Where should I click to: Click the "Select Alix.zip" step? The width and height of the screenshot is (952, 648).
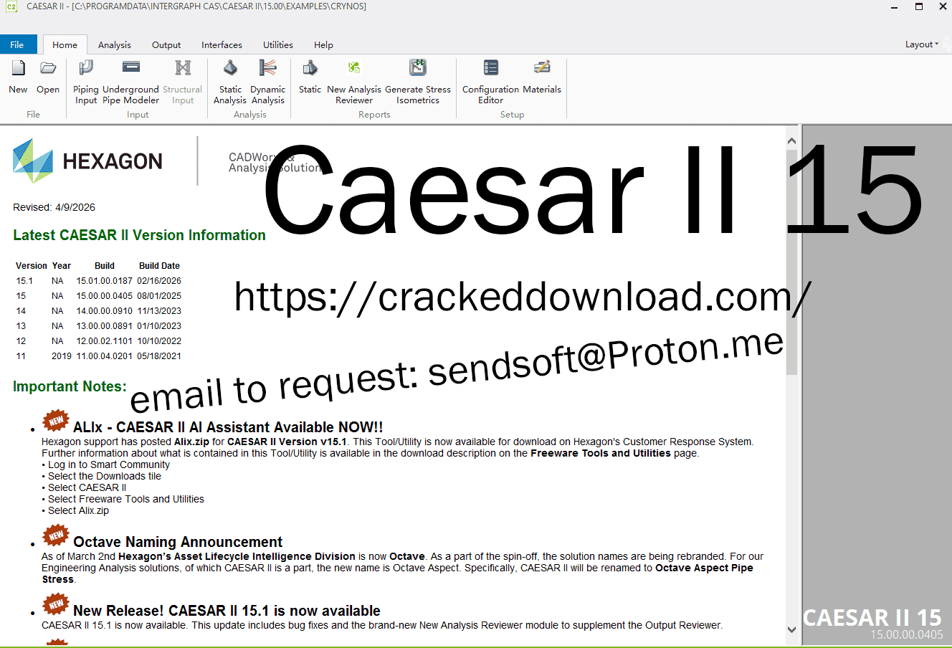(79, 510)
